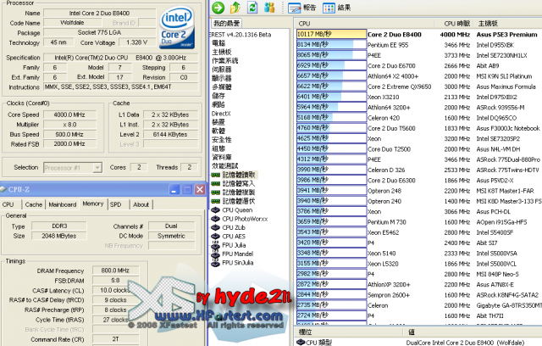Select the 軟體 tree item
The width and height of the screenshot is (542, 346).
[218, 131]
